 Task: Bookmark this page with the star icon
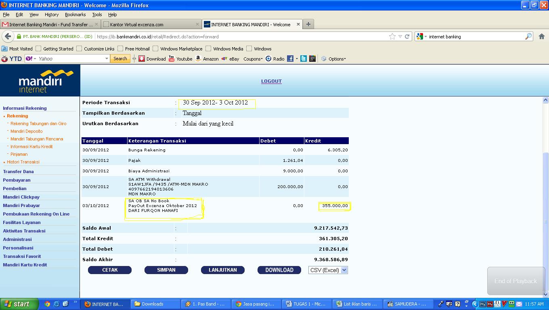tap(392, 36)
